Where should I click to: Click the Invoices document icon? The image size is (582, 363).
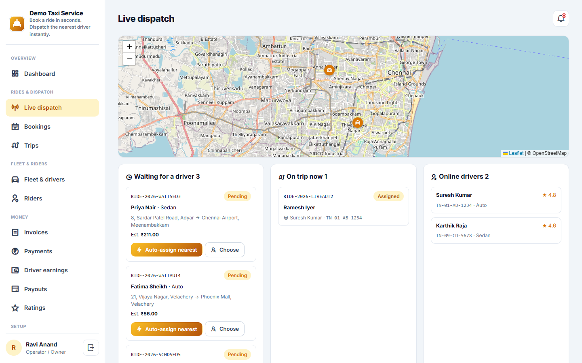click(x=15, y=232)
